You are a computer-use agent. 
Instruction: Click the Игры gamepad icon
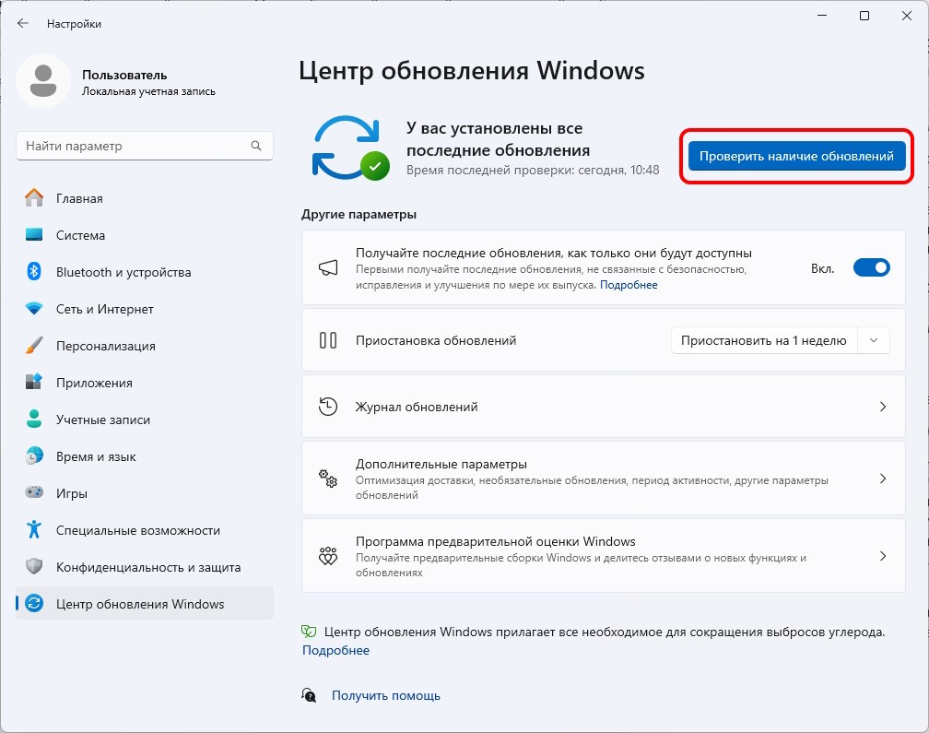[x=34, y=493]
